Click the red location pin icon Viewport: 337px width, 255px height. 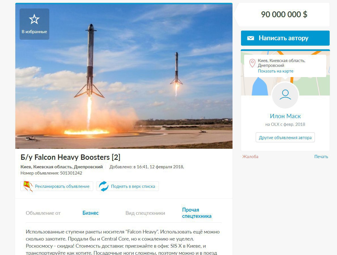pos(252,63)
